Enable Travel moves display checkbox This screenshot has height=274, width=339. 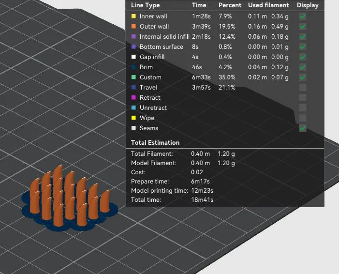pyautogui.click(x=303, y=88)
